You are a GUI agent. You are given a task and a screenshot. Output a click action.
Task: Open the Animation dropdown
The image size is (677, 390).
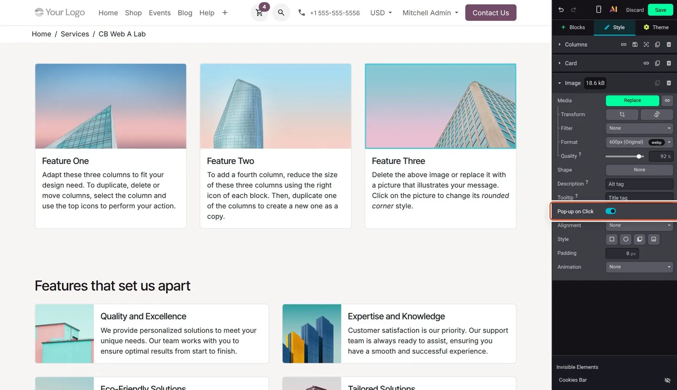click(x=639, y=267)
